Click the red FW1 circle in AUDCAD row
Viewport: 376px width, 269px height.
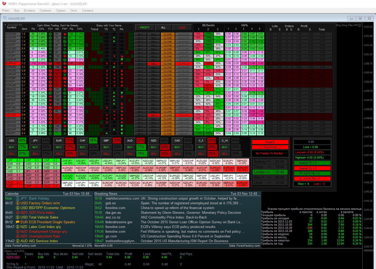coord(64,34)
